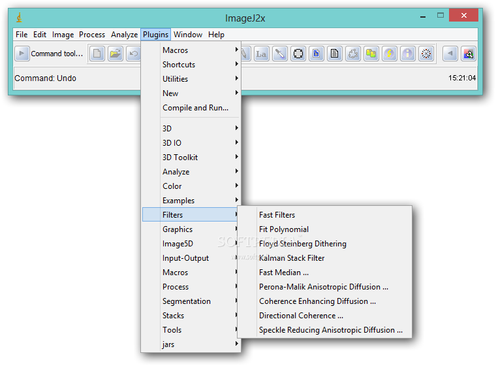Viewport: 496px width, 366px height.
Task: Open the Image menu
Action: [63, 35]
